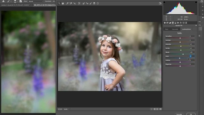204x115 pixels.
Task: Click the share icon at top right
Action: click(x=202, y=1)
